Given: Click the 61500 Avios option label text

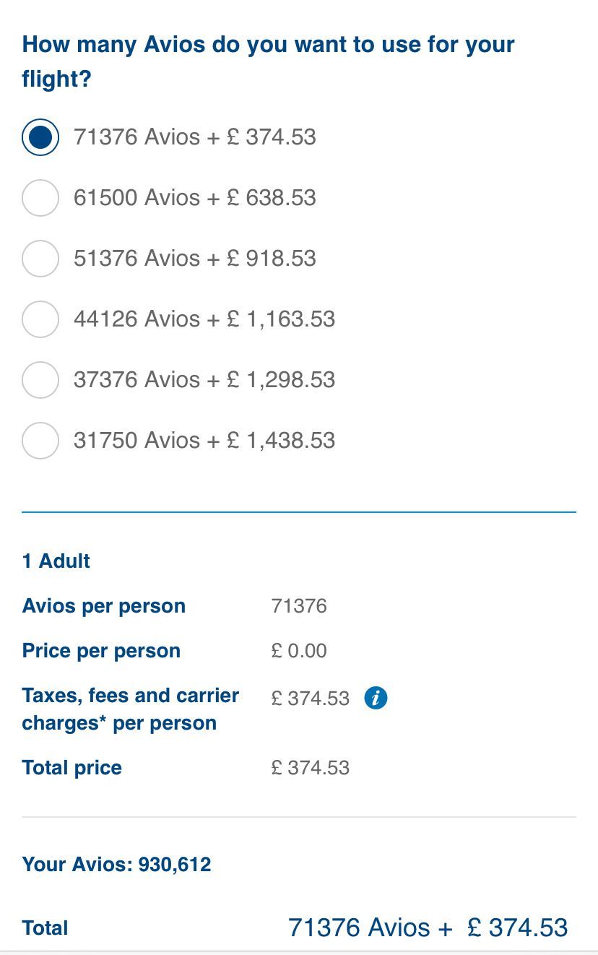Looking at the screenshot, I should click(195, 198).
